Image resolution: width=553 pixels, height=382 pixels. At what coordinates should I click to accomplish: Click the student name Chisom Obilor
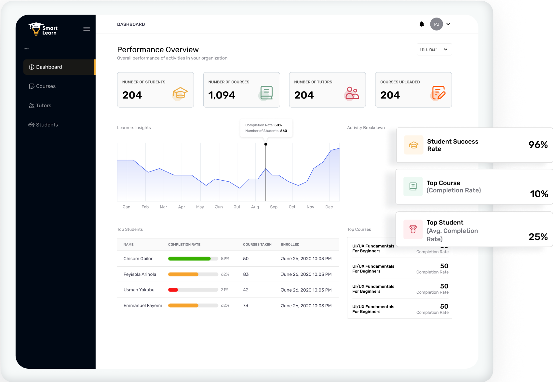click(x=138, y=259)
